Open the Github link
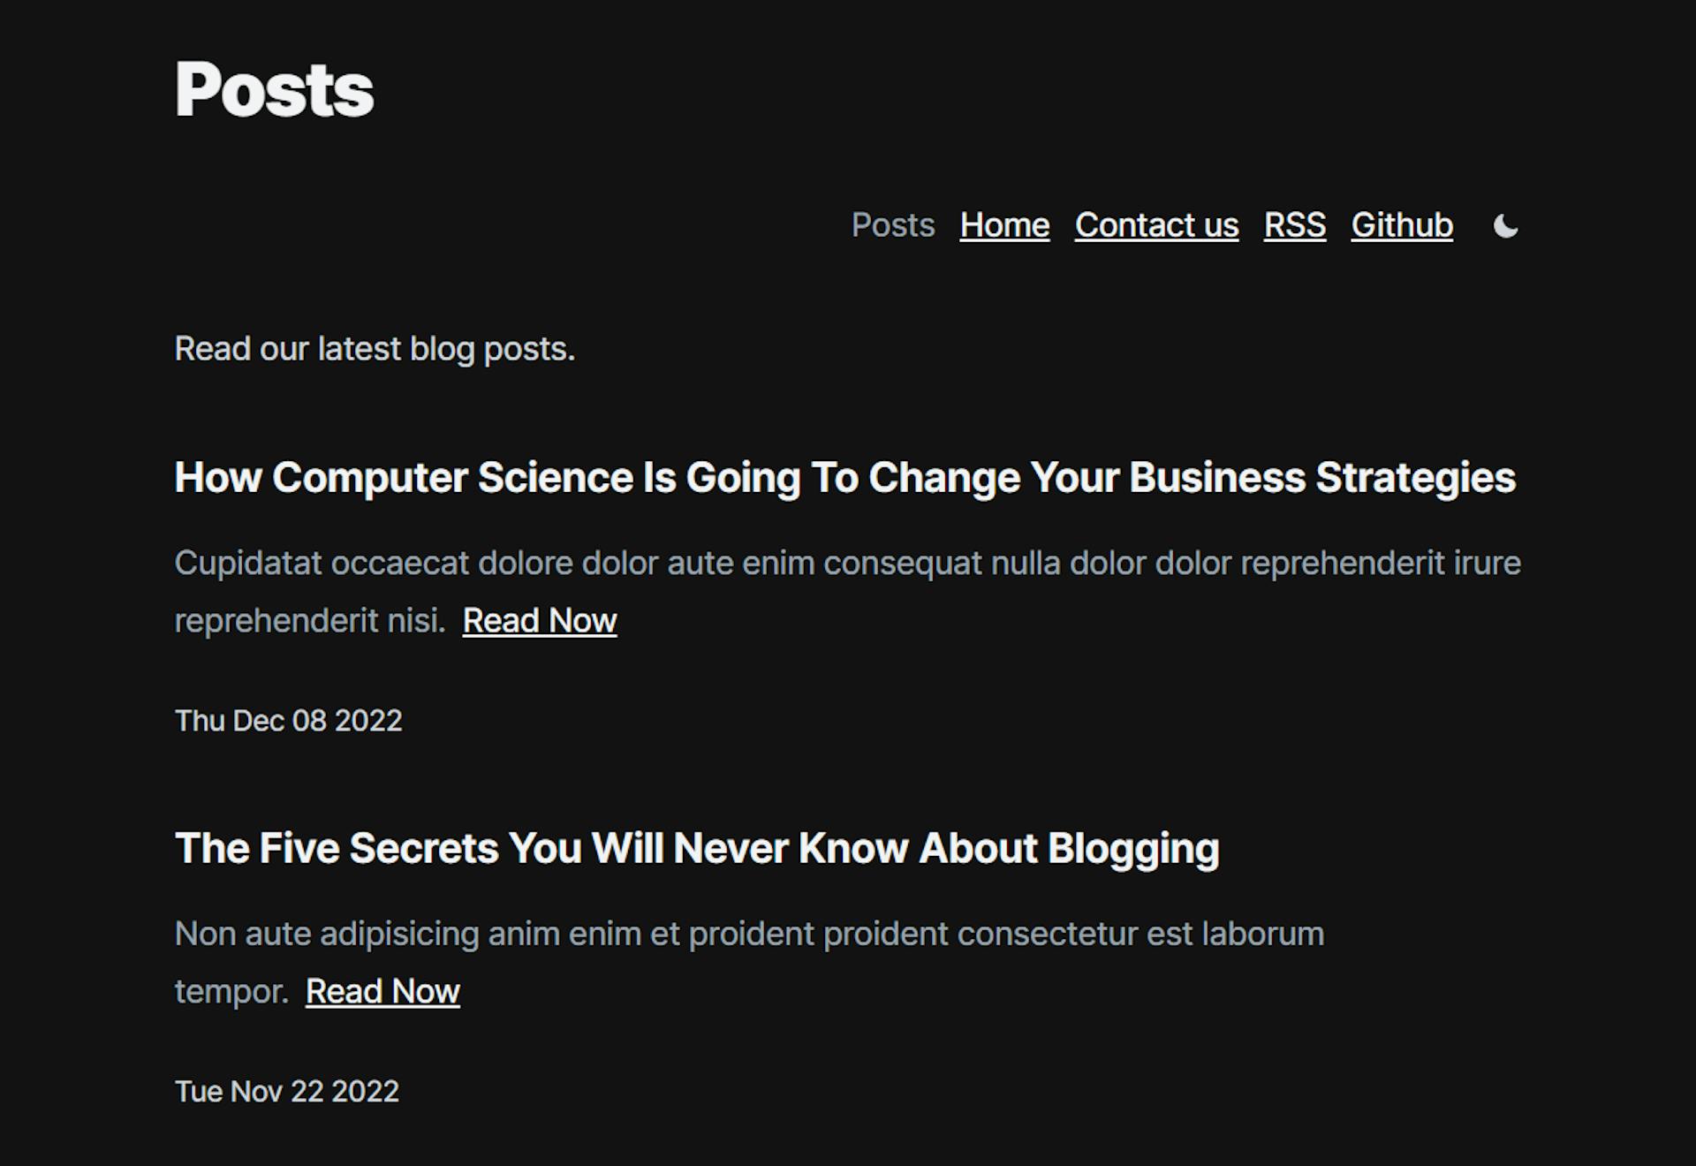1696x1166 pixels. (1400, 226)
